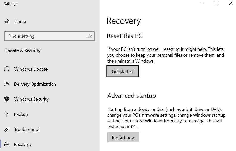The image size is (236, 151).
Task: Click the Home house icon
Action: tap(7, 21)
